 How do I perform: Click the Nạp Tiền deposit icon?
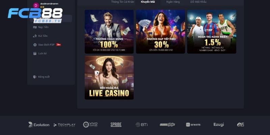(35, 27)
